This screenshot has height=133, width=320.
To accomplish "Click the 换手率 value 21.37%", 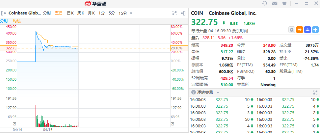I will click(311, 52).
